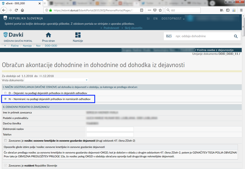
Task: Click the Elektronski naslov input field
Action: (x=109, y=129)
